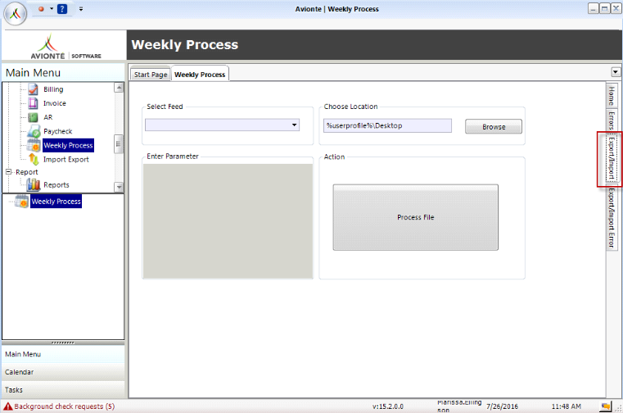623x413 pixels.
Task: Select Billing in the Main Menu tree
Action: (x=53, y=89)
